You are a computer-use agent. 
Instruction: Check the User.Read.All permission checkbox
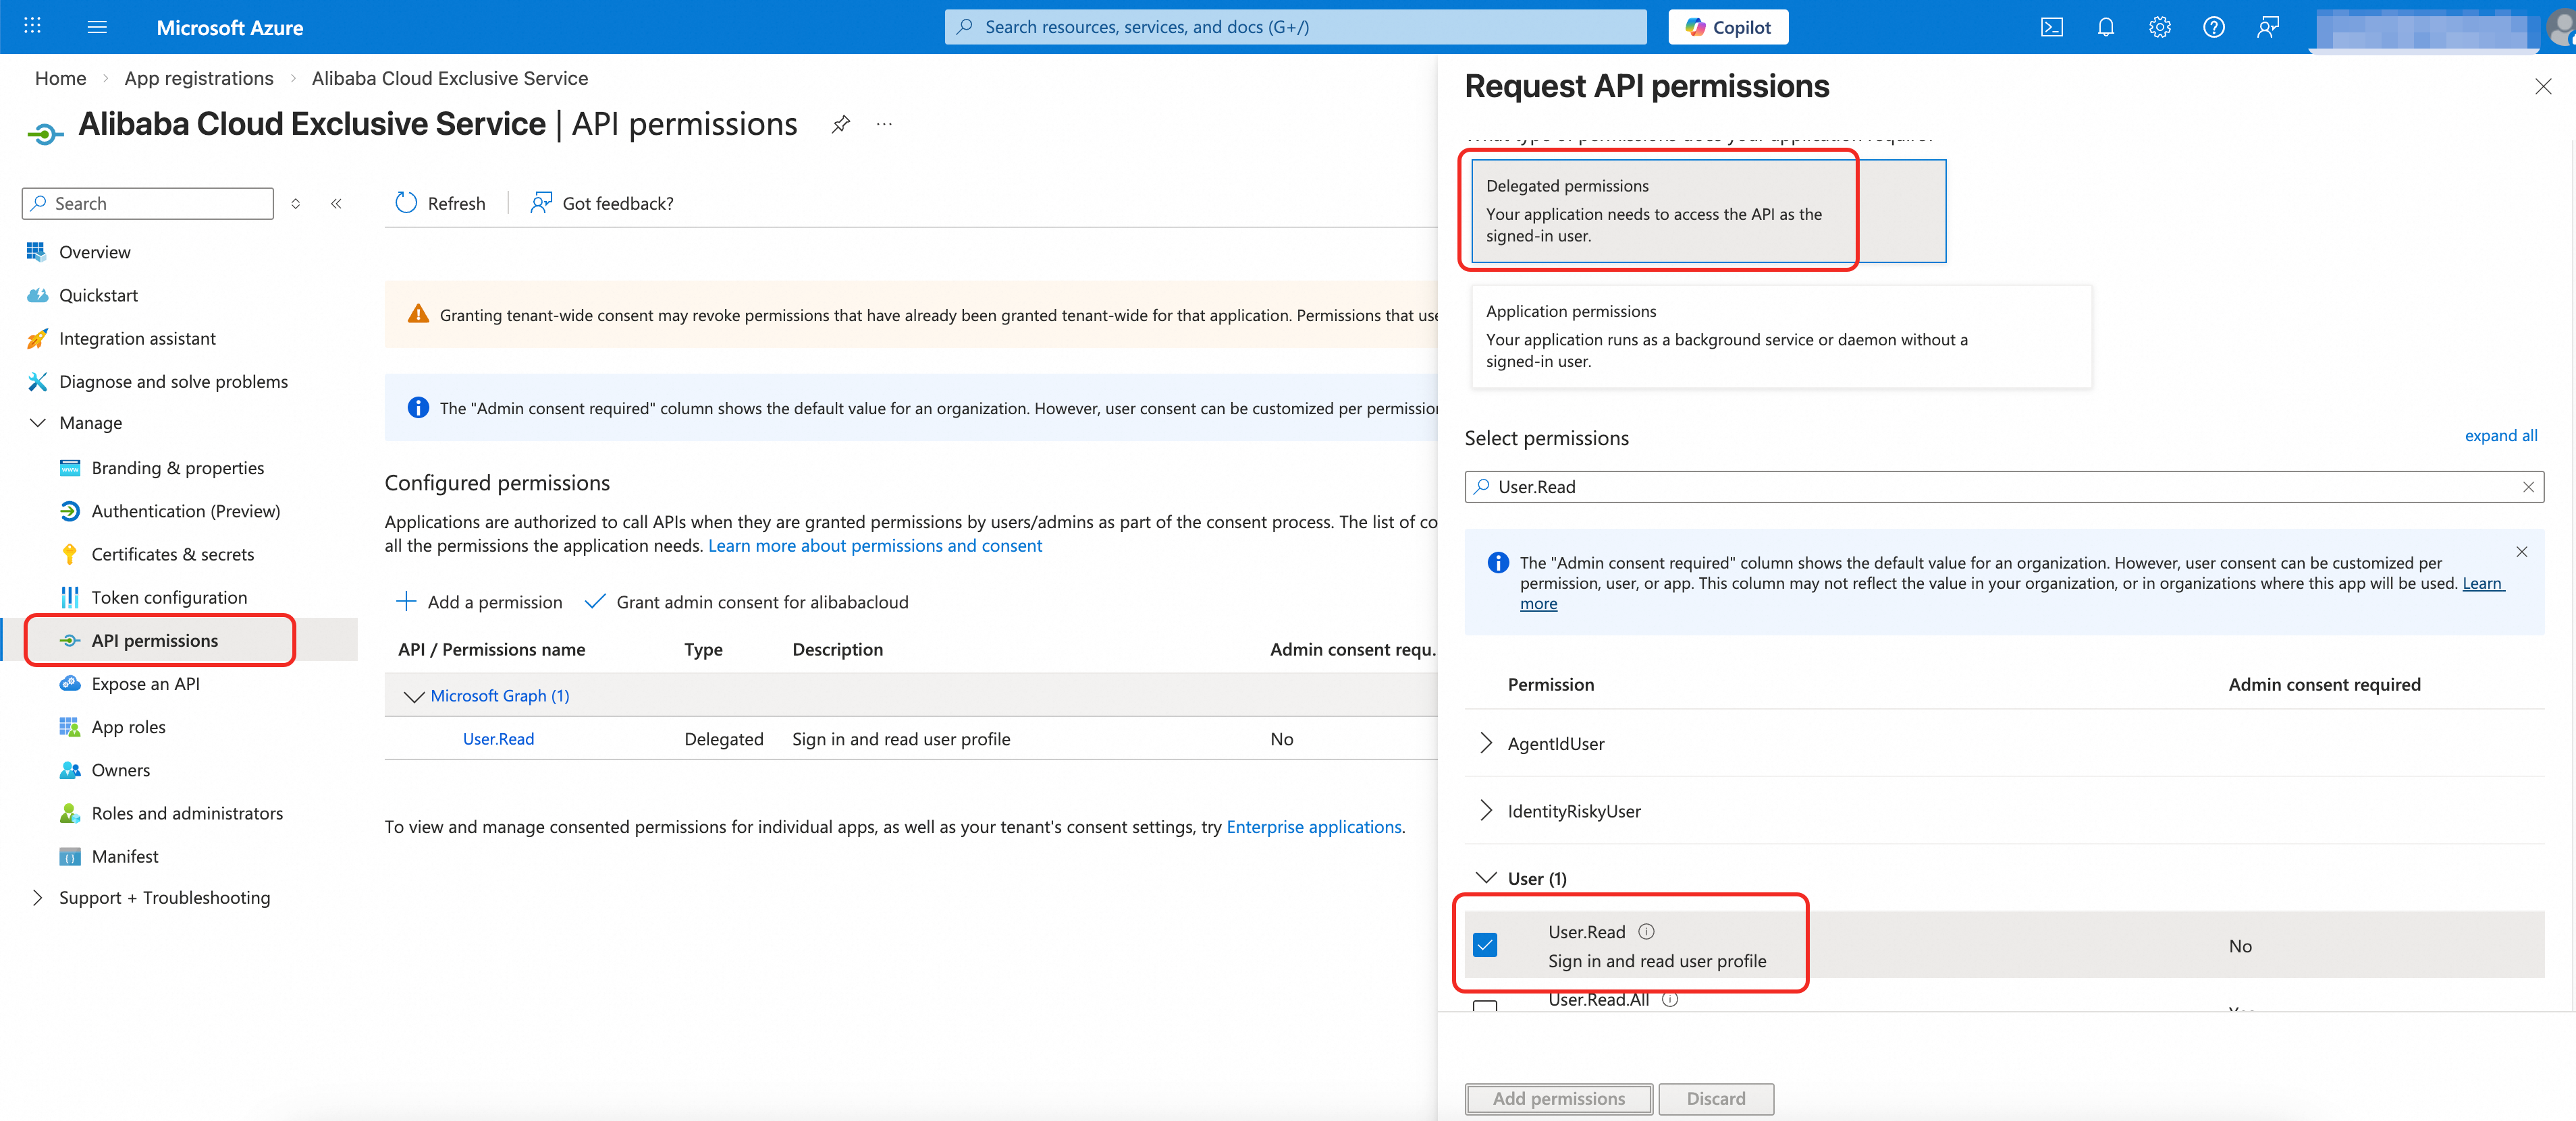[1485, 1005]
